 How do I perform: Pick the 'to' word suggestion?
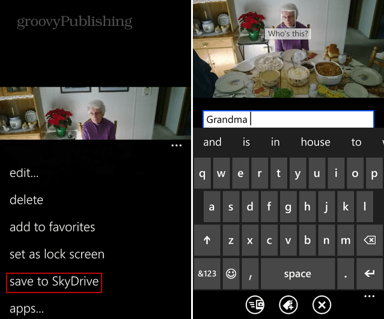[356, 142]
